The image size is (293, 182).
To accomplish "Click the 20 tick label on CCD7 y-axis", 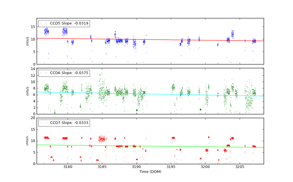I will click(33, 118).
